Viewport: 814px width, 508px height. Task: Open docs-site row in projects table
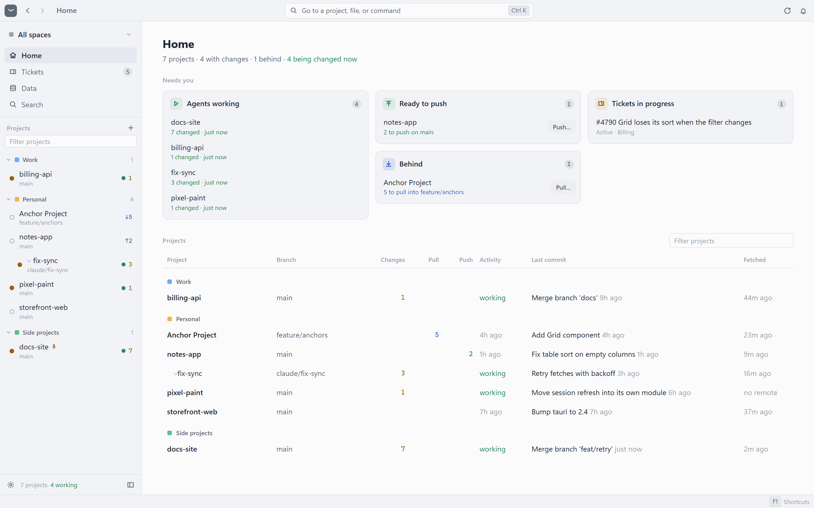click(478, 449)
